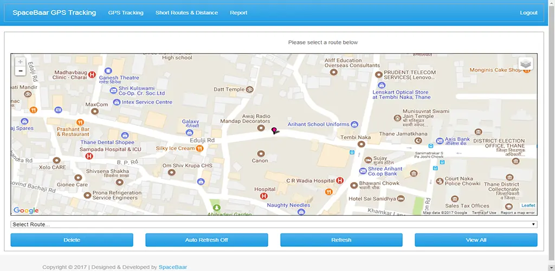Screen dimensions: 555x271
Task: Click the Awaj Radio Mandap Decorators marker
Action: point(261,128)
